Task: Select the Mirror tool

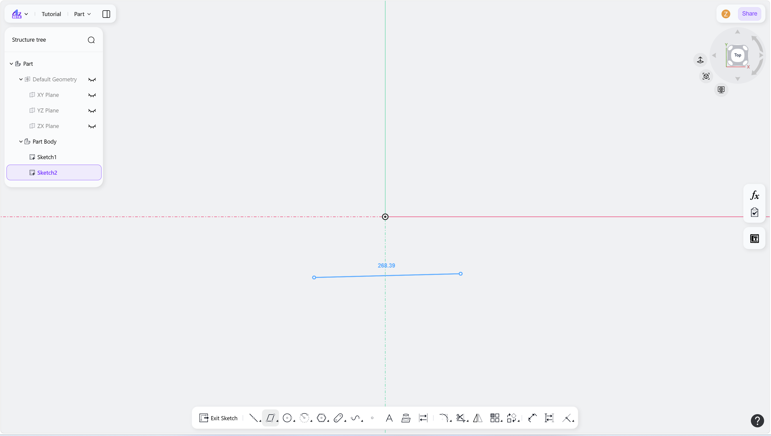Action: (x=477, y=418)
